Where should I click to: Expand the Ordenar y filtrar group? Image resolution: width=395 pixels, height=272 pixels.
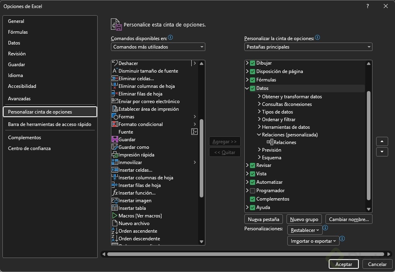tap(259, 119)
